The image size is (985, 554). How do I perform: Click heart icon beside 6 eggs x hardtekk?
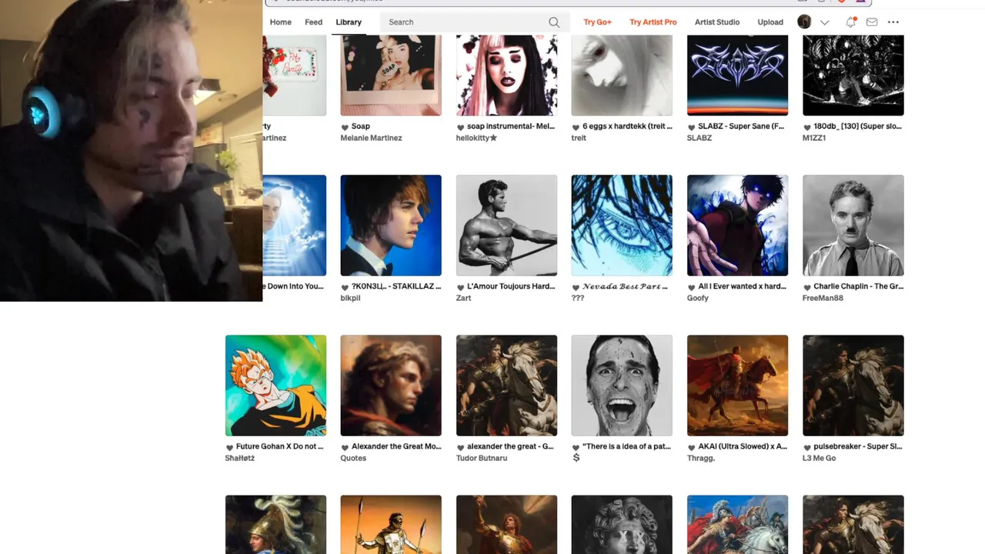click(x=576, y=127)
